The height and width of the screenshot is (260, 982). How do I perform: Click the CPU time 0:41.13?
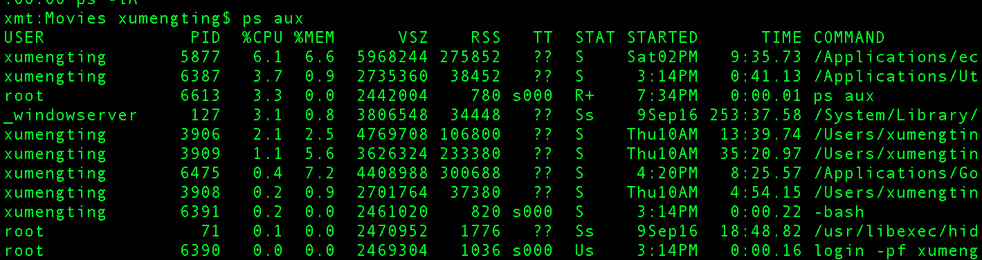766,76
